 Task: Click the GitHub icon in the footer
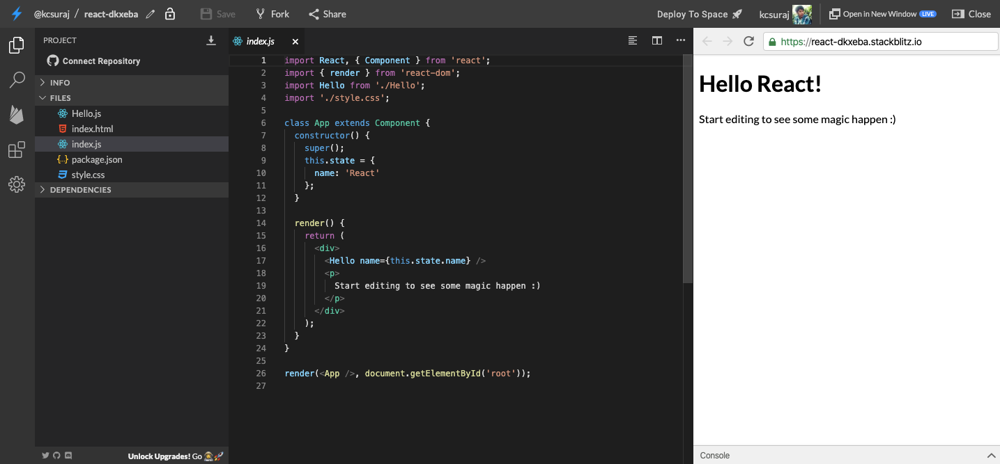point(57,456)
